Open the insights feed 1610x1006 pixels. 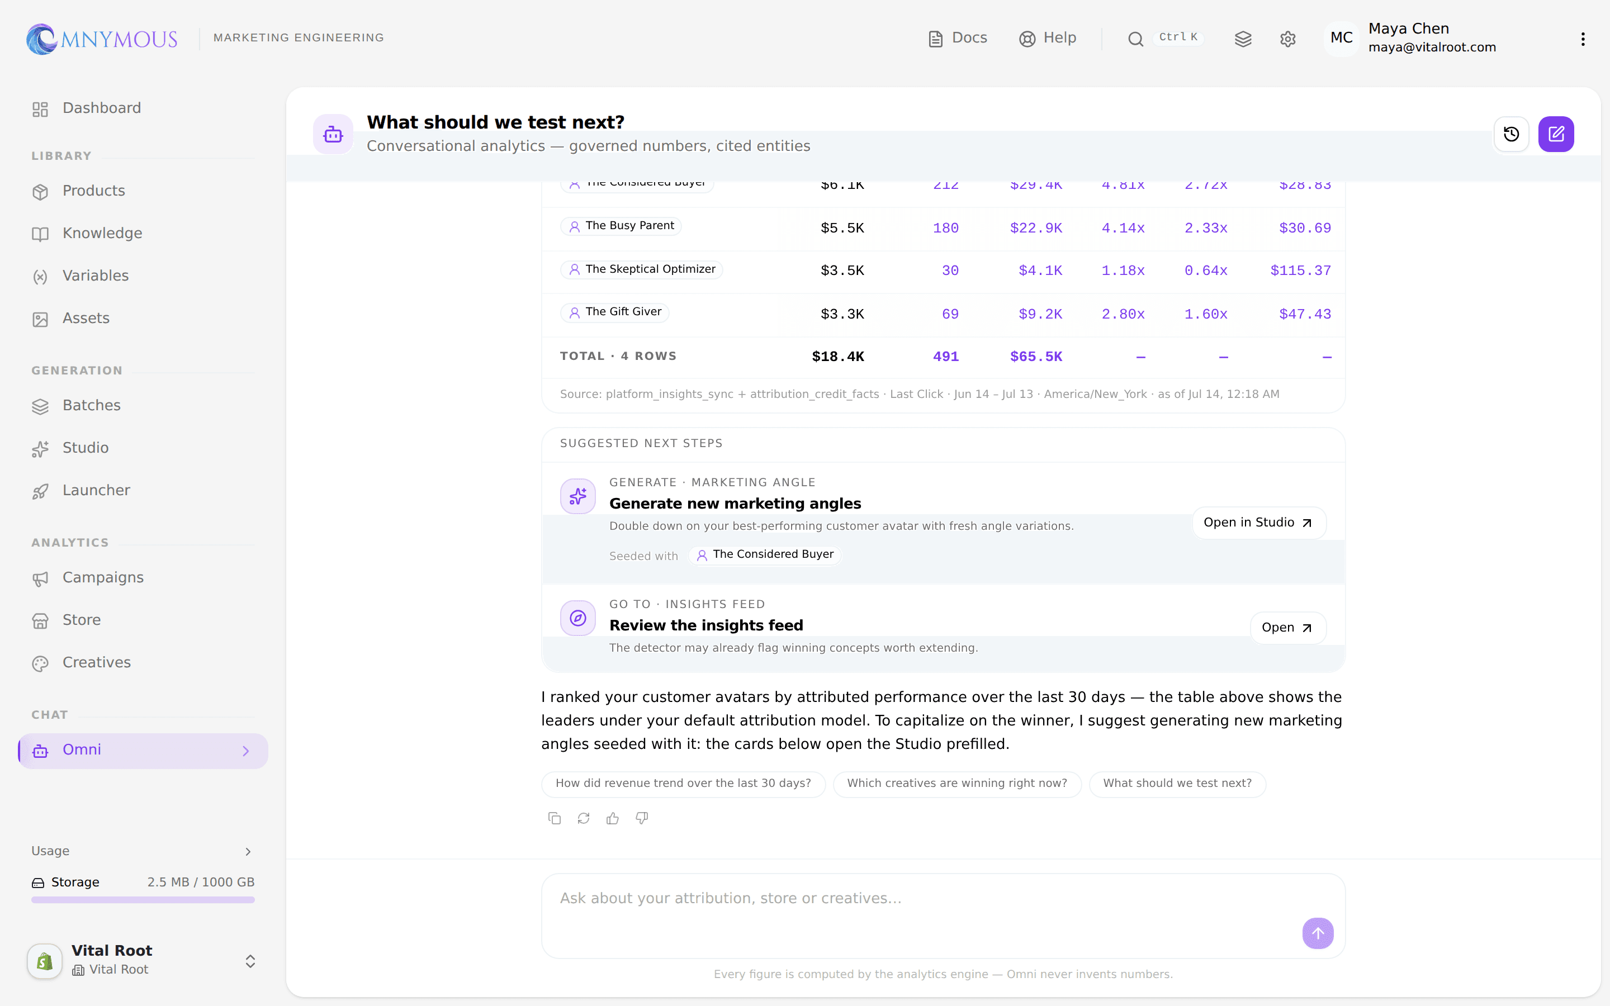click(1287, 628)
